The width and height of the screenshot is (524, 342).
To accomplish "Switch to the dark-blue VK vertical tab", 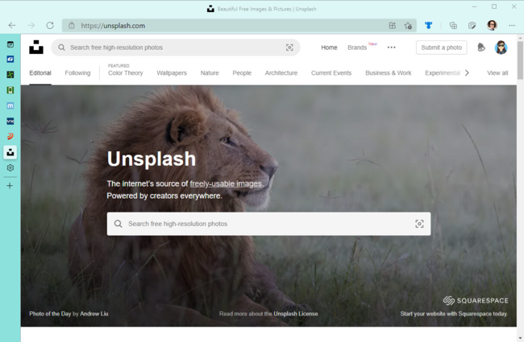I will point(10,122).
